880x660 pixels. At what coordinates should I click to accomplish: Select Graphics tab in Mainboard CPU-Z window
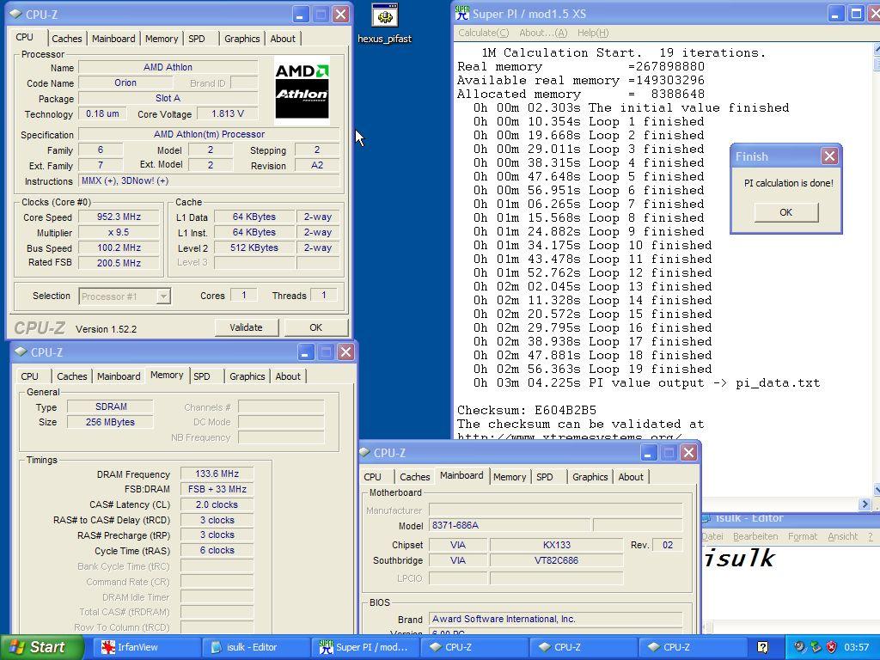coord(590,477)
